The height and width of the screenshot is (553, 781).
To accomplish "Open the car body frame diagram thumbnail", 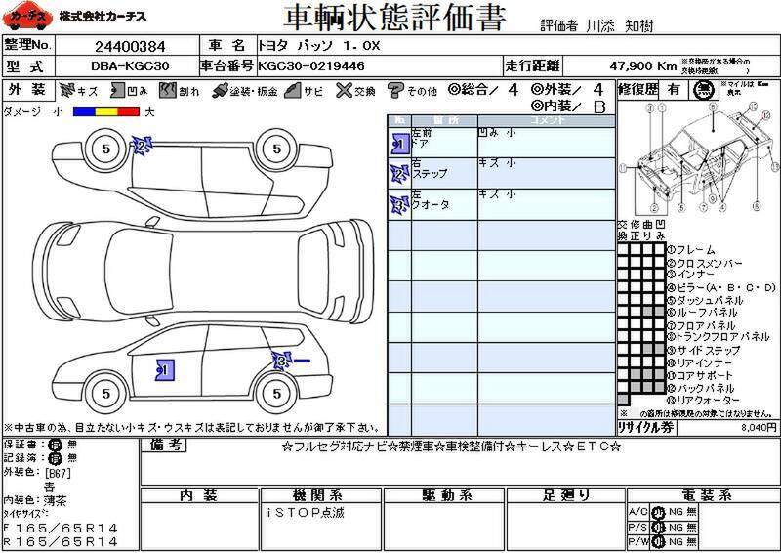I will click(x=698, y=157).
